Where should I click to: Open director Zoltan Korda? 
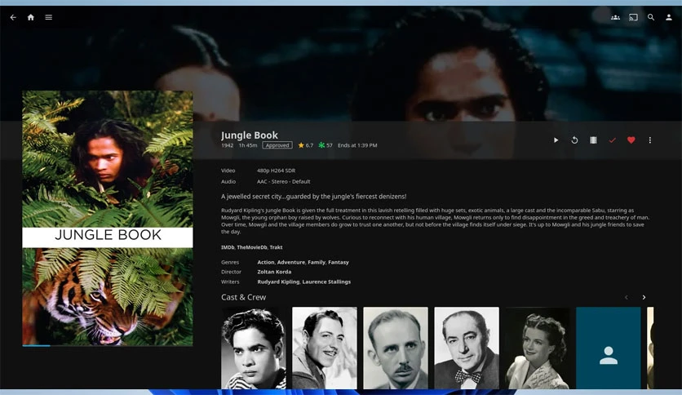pos(274,272)
